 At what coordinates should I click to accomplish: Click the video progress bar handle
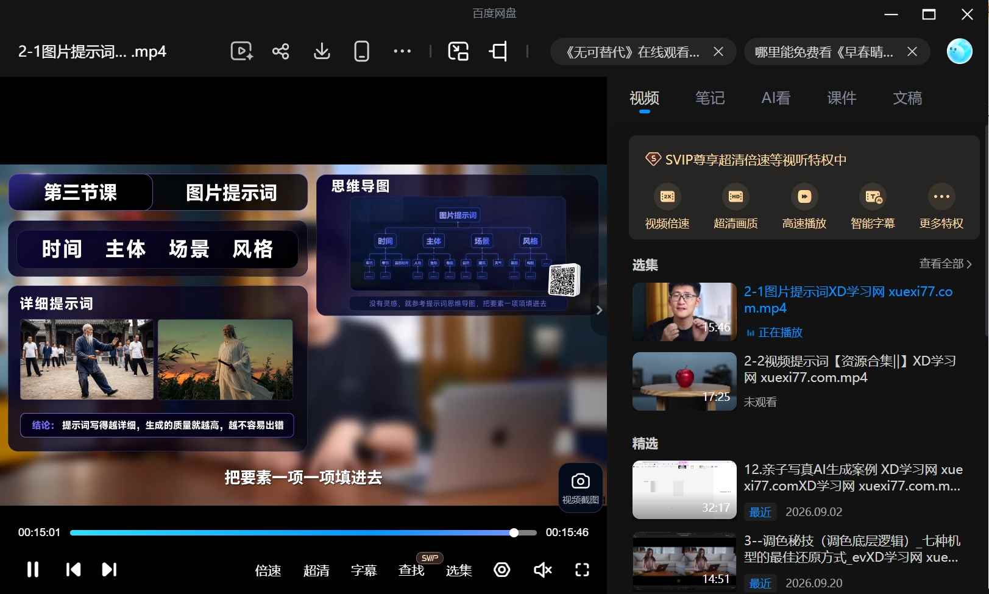coord(514,532)
